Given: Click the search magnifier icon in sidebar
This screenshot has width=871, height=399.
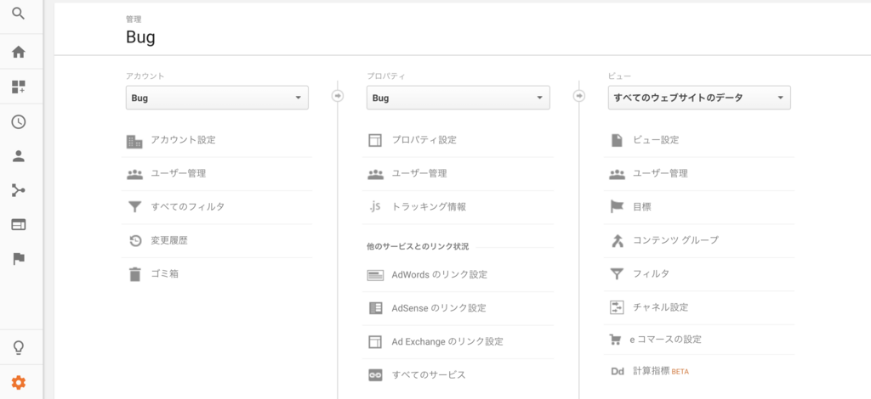Looking at the screenshot, I should (19, 14).
